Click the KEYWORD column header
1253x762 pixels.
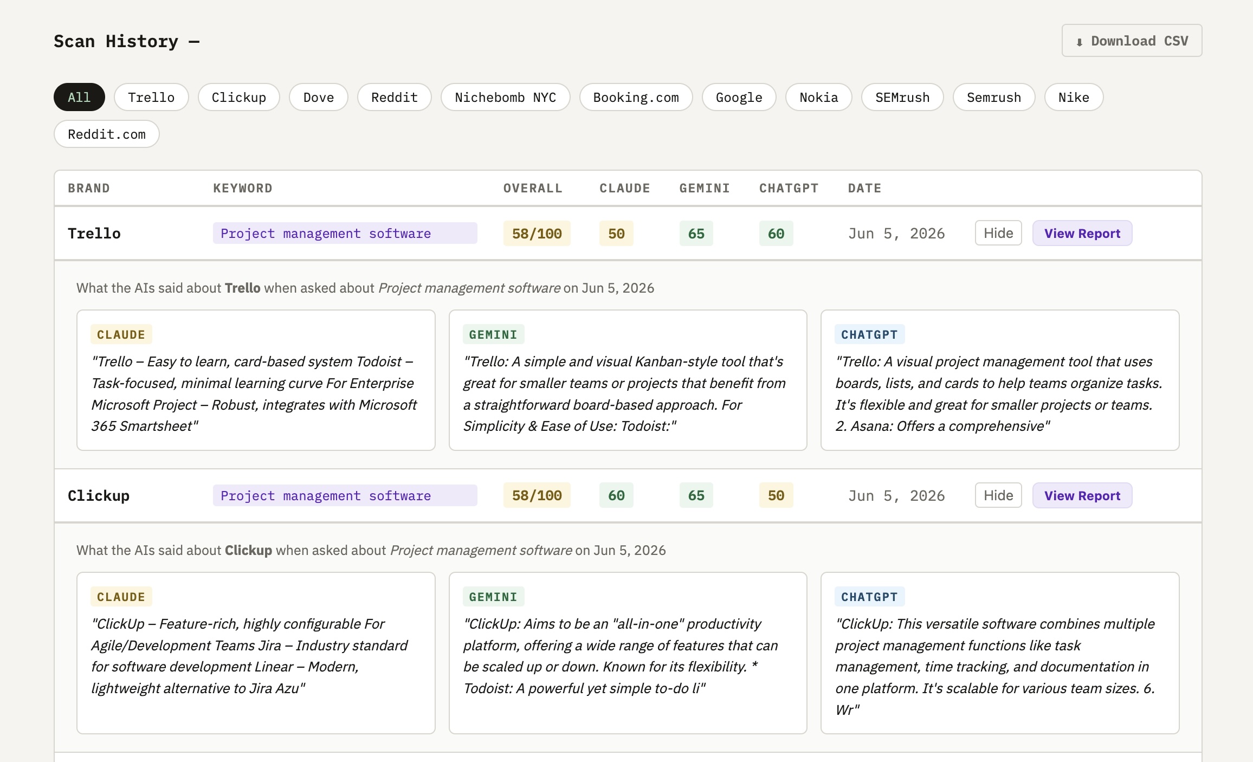click(x=243, y=189)
